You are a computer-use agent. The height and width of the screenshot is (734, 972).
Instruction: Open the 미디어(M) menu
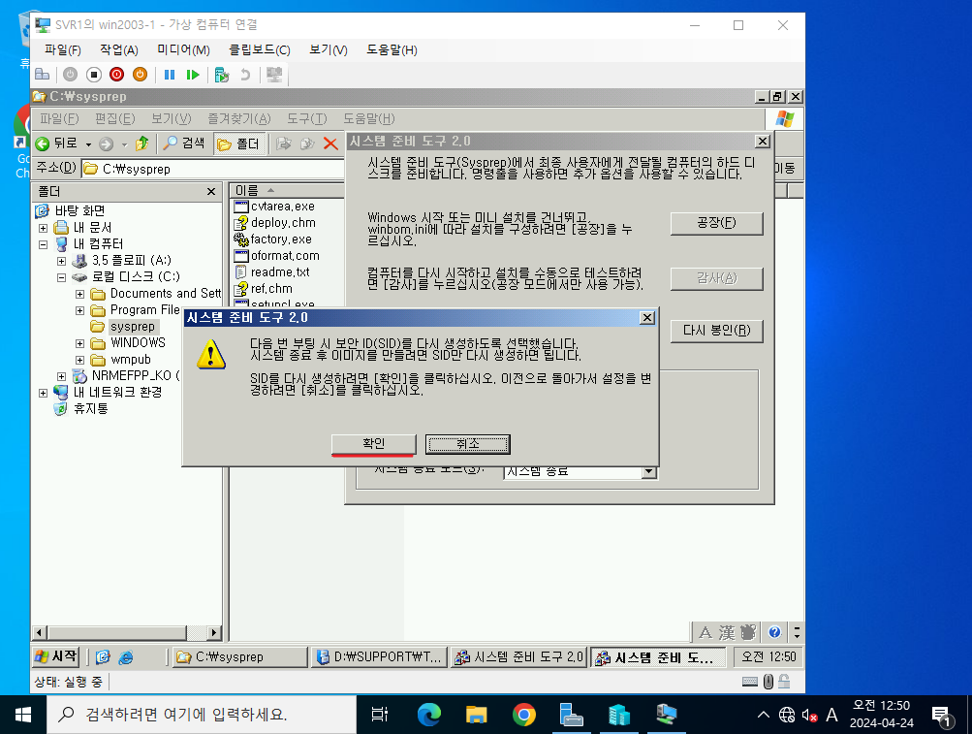183,49
